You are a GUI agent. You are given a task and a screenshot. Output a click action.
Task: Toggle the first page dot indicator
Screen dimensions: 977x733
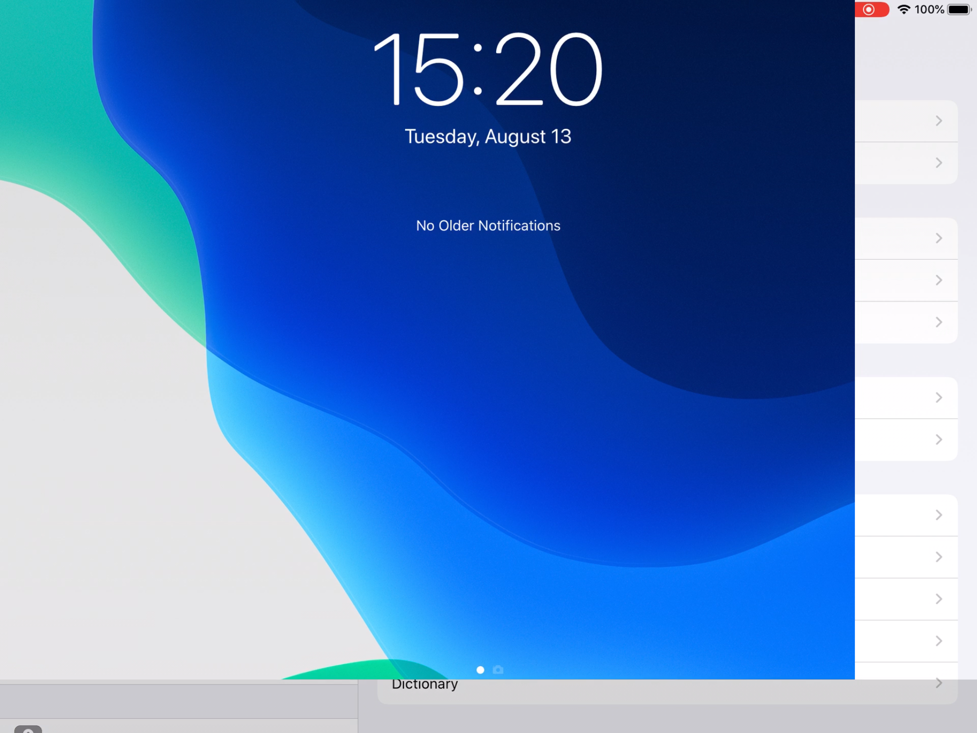[478, 669]
